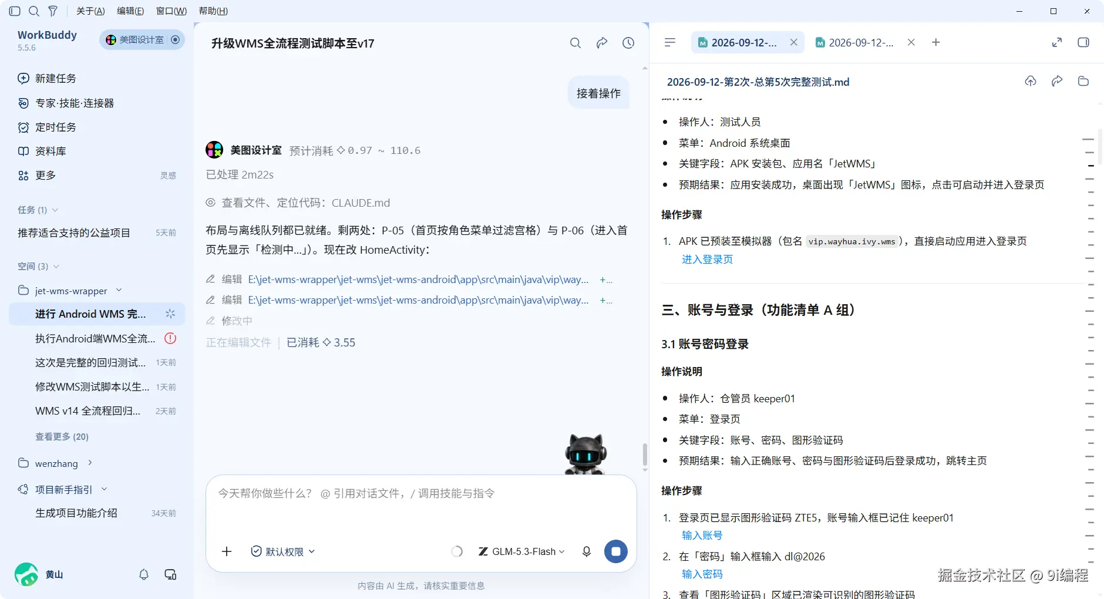Close the second 2026-09-12-... tab

[x=911, y=42]
